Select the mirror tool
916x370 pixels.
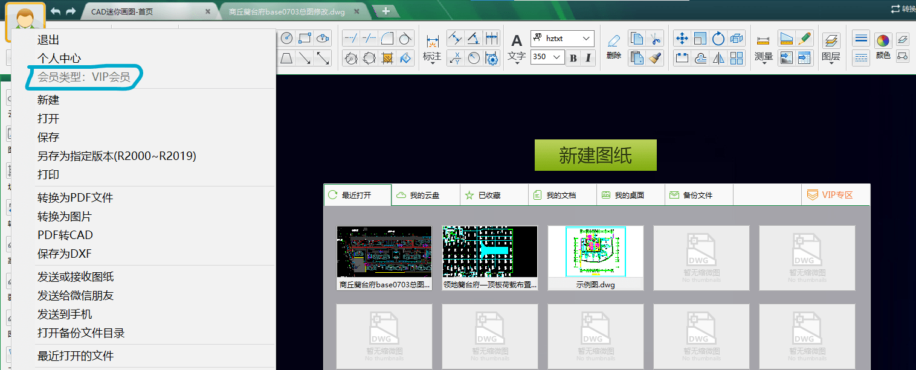[x=718, y=58]
